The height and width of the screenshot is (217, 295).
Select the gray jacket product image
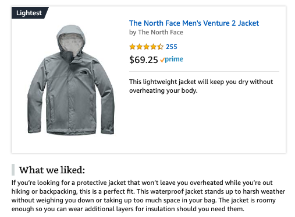coord(71,80)
